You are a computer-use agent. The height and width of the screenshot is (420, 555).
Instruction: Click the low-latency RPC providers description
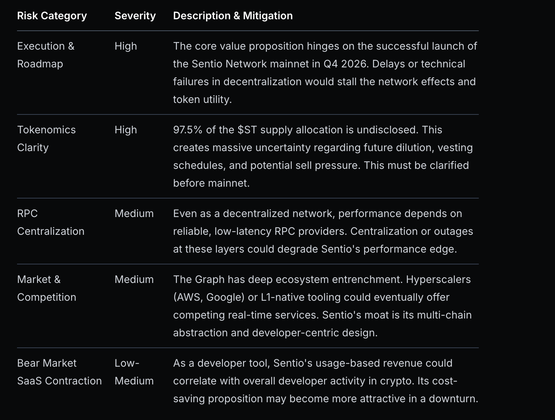(x=323, y=231)
